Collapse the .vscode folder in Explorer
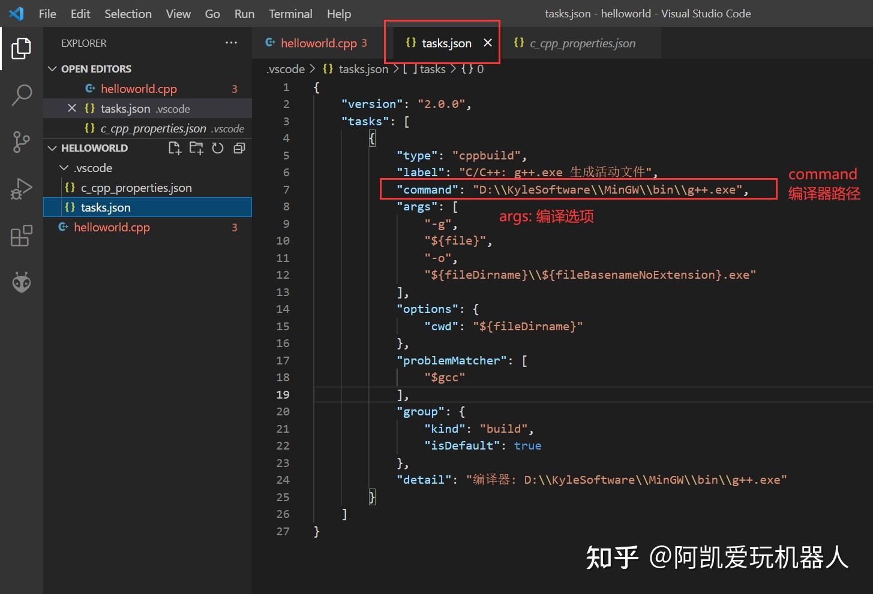This screenshot has height=594, width=873. pyautogui.click(x=65, y=168)
